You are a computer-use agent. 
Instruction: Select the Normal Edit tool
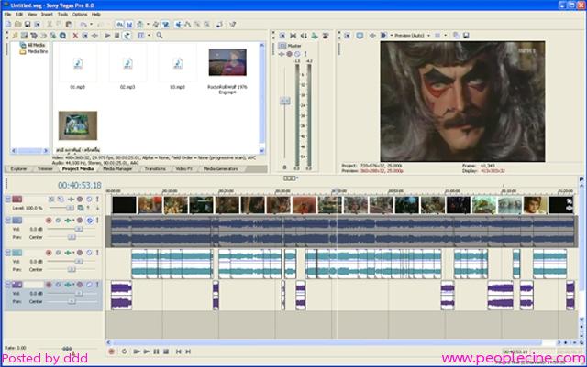click(178, 25)
